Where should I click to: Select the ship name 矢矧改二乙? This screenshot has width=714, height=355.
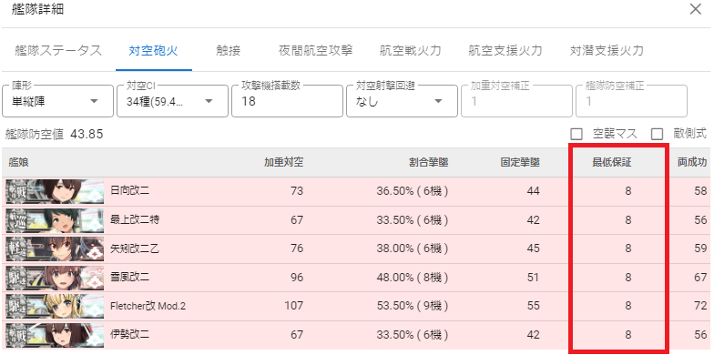point(135,249)
